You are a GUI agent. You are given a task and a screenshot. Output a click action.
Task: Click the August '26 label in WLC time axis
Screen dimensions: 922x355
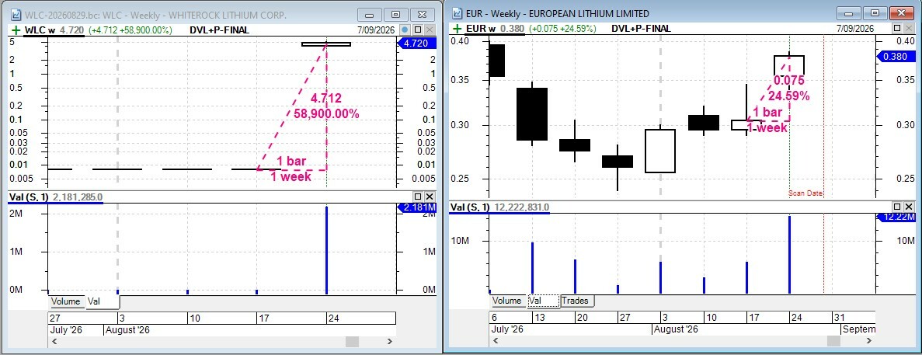[x=127, y=330]
